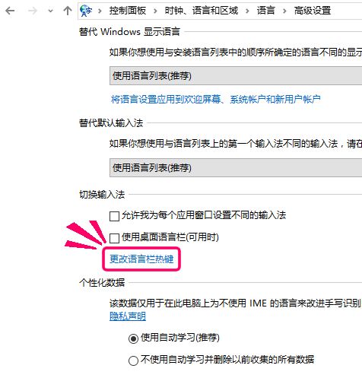Viewport: 362px width, 378px height.
Task: Click the Back arrow navigation icon
Action: pos(10,11)
